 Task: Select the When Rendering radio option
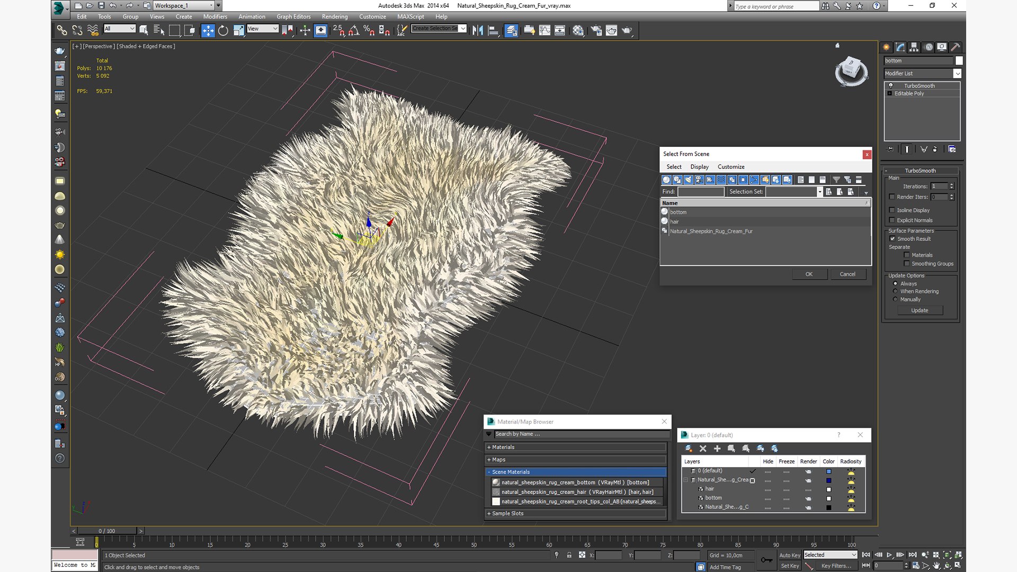pyautogui.click(x=895, y=291)
